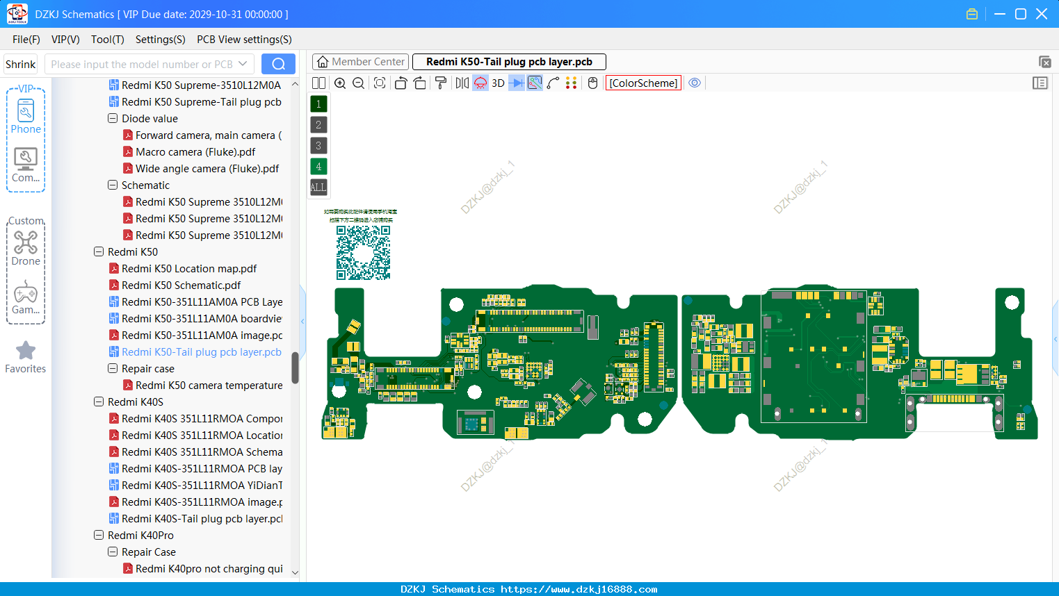Toggle the diode symbol mode
This screenshot has width=1059, height=596.
tap(517, 83)
